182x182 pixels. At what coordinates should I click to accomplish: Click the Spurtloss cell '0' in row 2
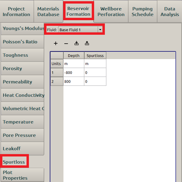tap(95, 81)
